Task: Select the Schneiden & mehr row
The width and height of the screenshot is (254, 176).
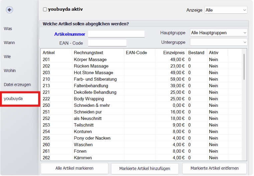Action: tap(141, 105)
